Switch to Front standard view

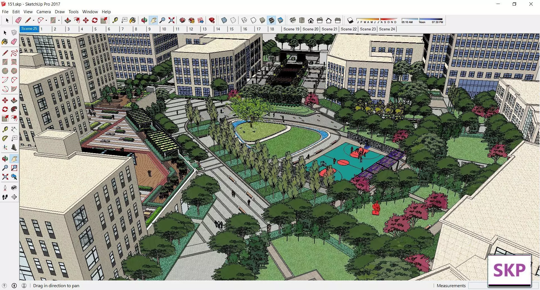click(x=311, y=20)
